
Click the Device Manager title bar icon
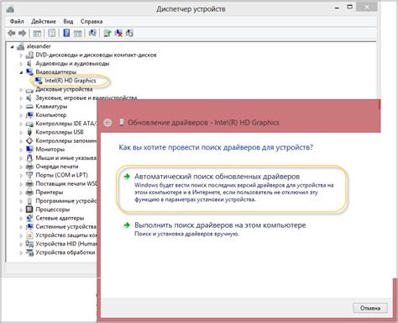click(x=10, y=9)
